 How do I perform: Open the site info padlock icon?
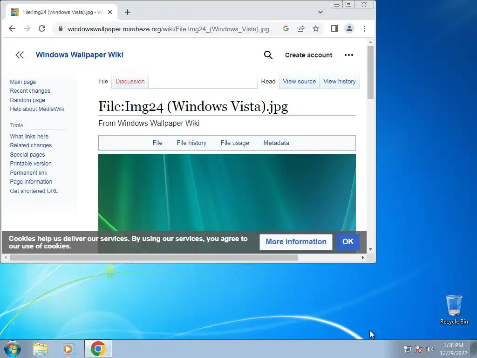tap(61, 28)
